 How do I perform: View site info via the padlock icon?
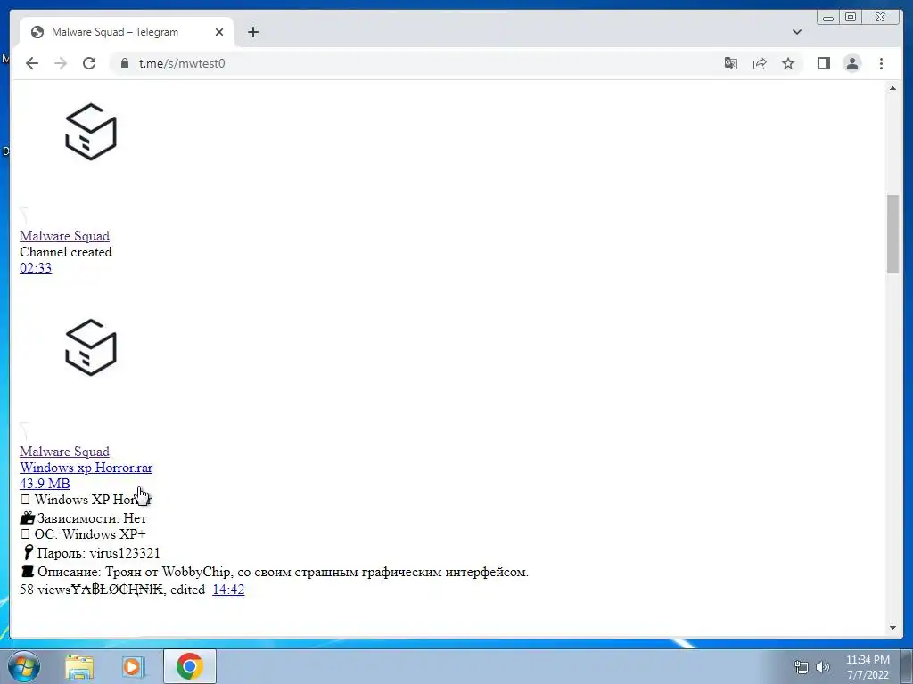coord(124,63)
